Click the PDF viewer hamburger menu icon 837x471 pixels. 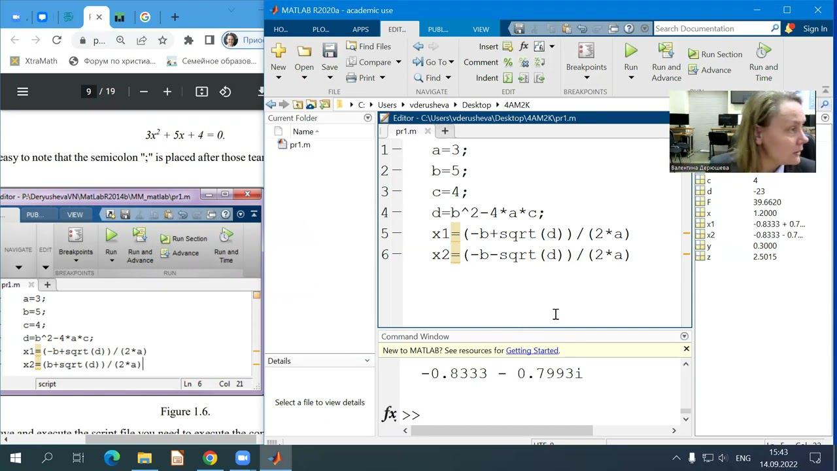point(23,92)
